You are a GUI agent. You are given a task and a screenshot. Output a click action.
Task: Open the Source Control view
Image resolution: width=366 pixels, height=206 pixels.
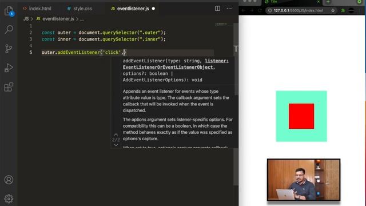(x=9, y=49)
